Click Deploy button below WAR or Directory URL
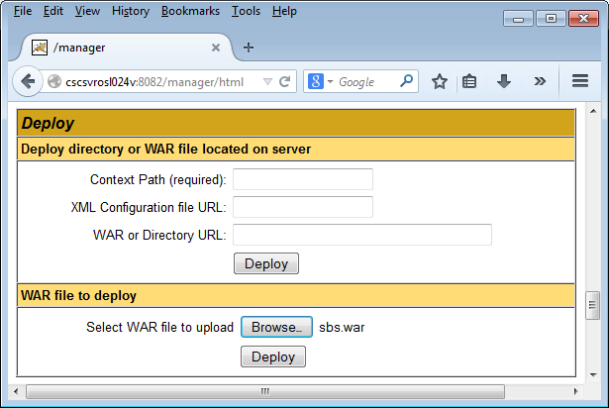This screenshot has width=609, height=408. click(x=265, y=263)
